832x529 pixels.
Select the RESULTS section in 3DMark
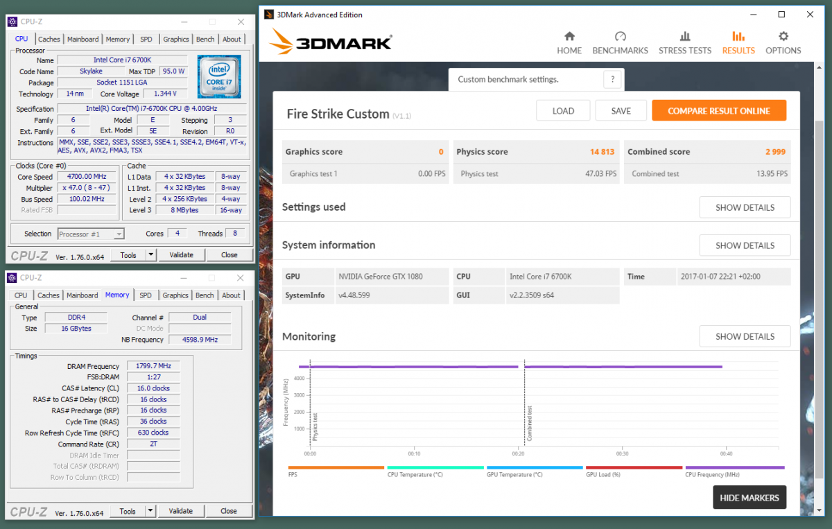click(x=738, y=43)
